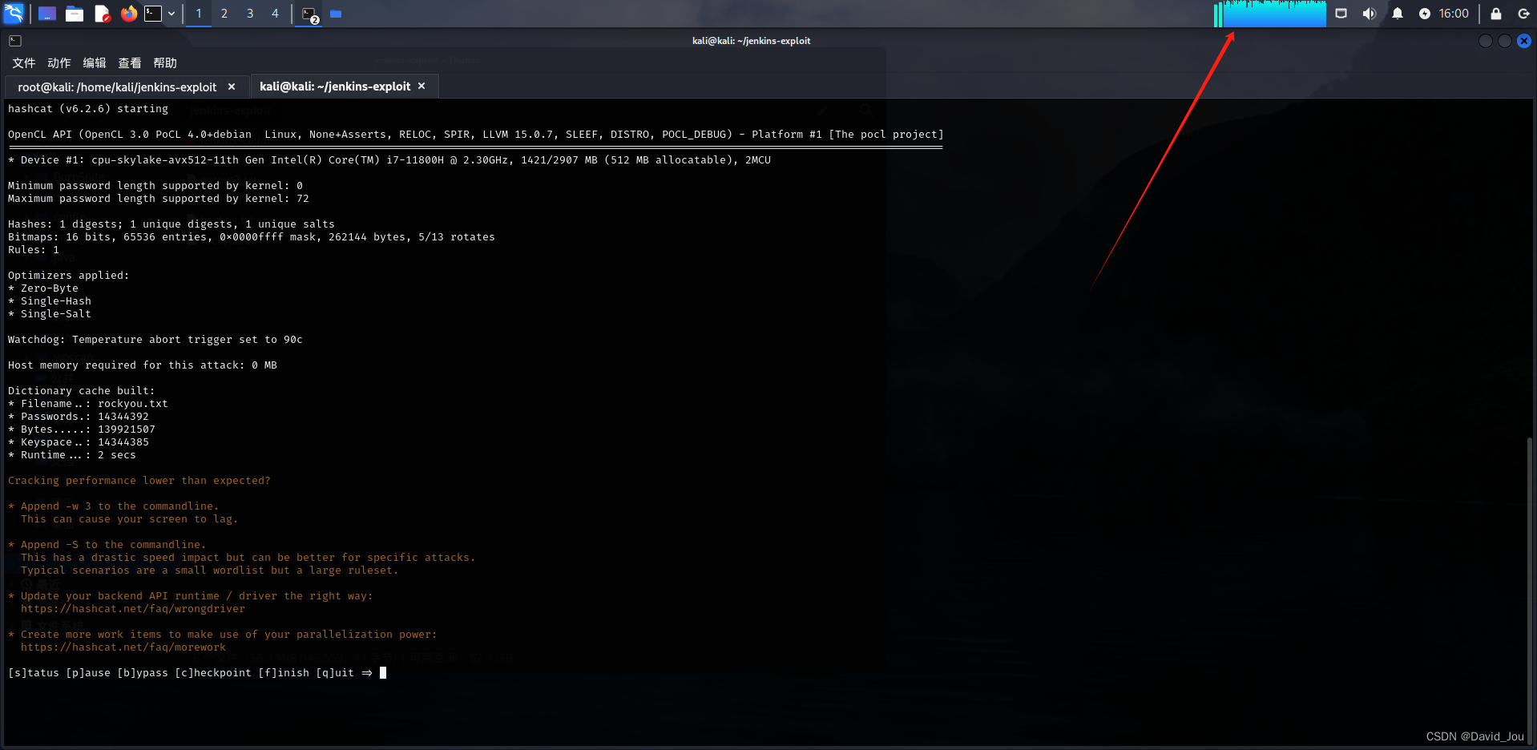1537x750 pixels.
Task: Click the 'Runtime...: 2 secs' line
Action: [72, 455]
